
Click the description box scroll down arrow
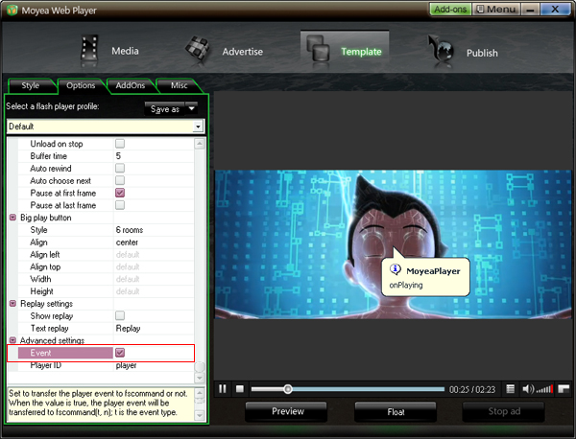point(200,415)
